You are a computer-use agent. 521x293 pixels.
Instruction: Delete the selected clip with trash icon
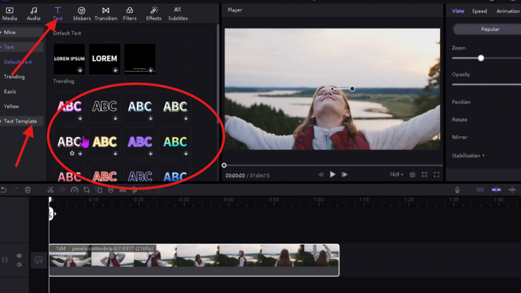[x=28, y=190]
